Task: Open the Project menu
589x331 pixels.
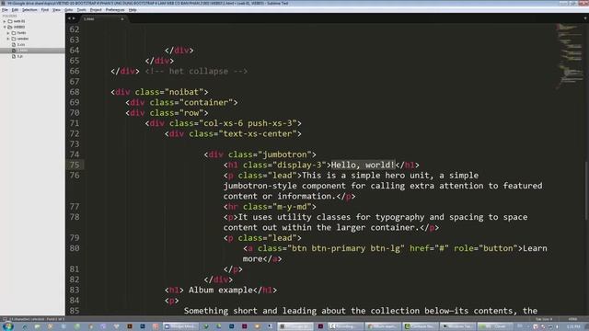Action: [96, 10]
